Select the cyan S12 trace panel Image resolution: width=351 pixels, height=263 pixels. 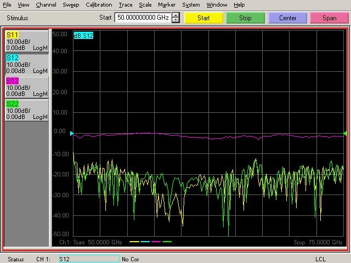27,64
